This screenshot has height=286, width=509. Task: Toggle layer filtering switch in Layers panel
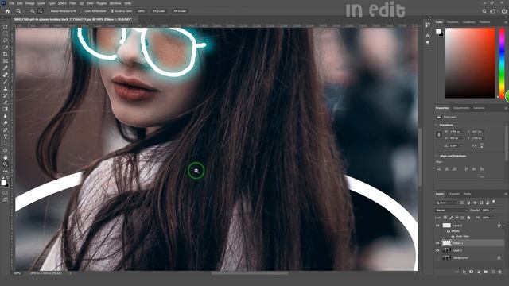494,202
